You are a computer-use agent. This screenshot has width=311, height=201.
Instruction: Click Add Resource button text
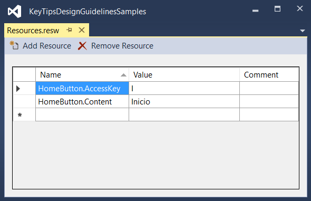click(x=47, y=46)
